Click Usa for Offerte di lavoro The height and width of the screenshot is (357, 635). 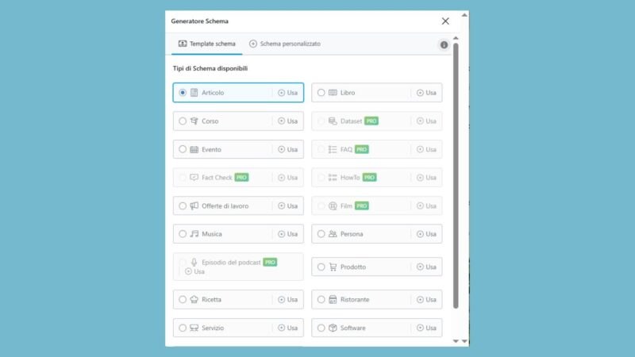pyautogui.click(x=288, y=206)
